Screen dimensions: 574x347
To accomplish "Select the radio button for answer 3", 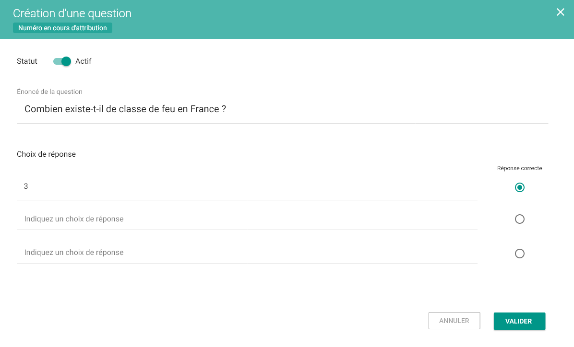I will coord(519,187).
